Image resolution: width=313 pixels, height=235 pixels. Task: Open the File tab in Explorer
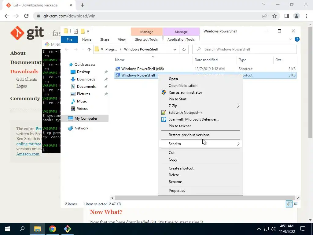point(69,39)
